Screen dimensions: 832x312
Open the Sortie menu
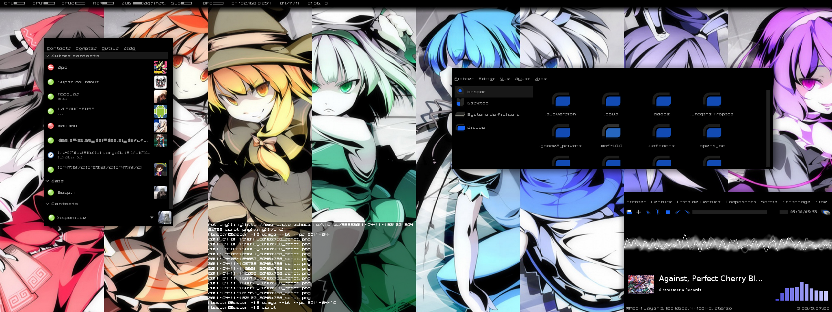pyautogui.click(x=769, y=202)
